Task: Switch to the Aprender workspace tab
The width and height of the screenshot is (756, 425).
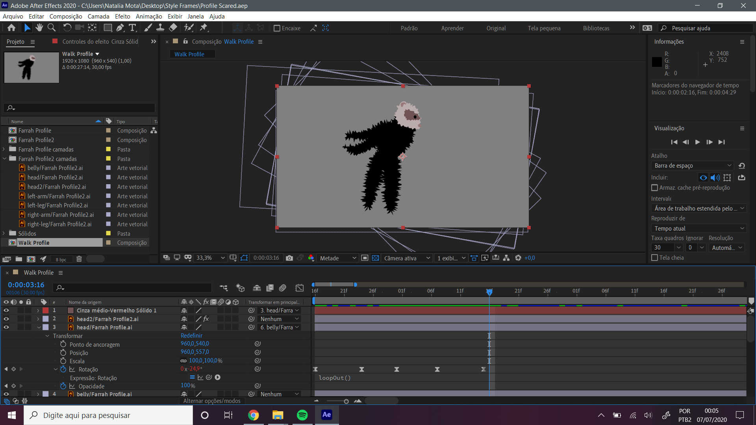Action: (452, 28)
